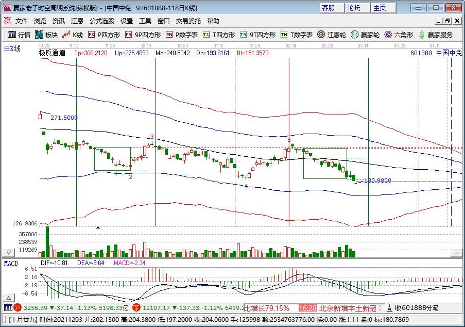The image size is (465, 327).
Task: Open the 资讯 menu
Action: (58, 21)
